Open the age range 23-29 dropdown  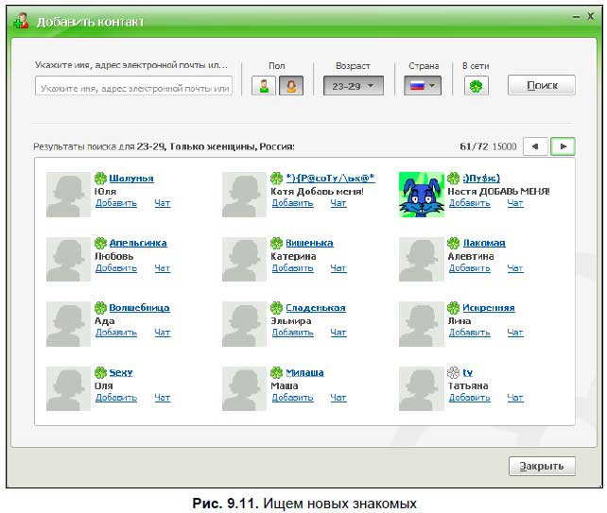(x=354, y=85)
